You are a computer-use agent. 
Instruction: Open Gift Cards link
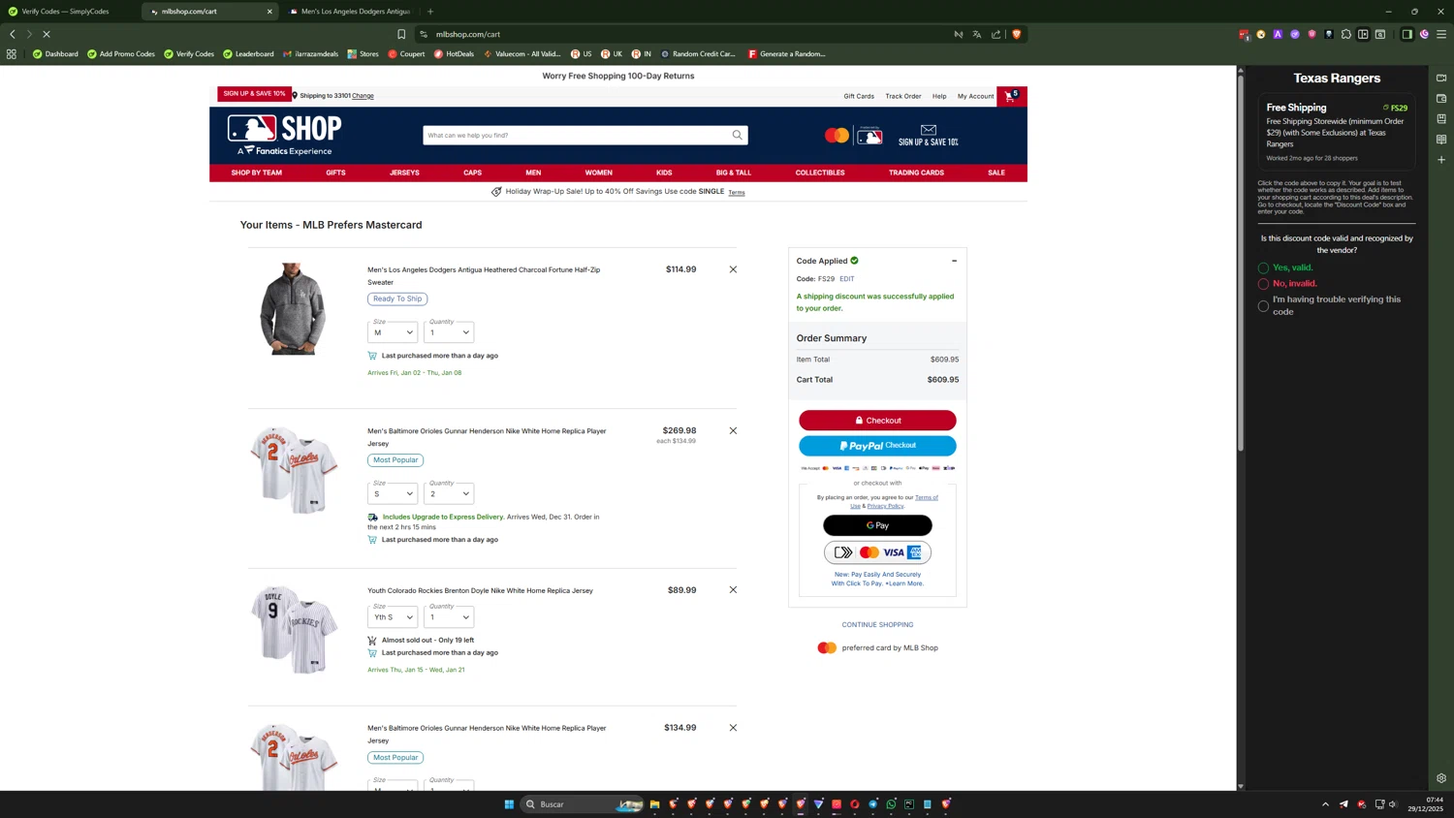[859, 96]
